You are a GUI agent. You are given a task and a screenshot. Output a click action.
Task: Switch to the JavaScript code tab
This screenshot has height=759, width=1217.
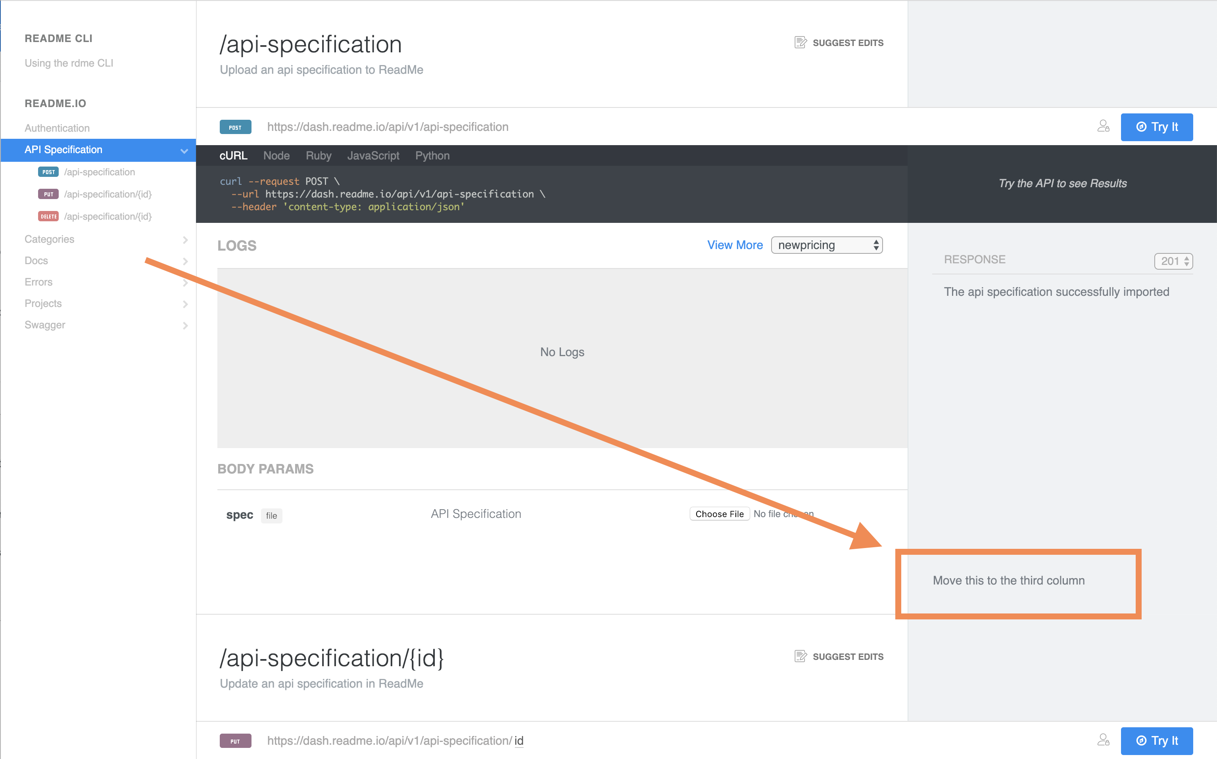coord(373,155)
